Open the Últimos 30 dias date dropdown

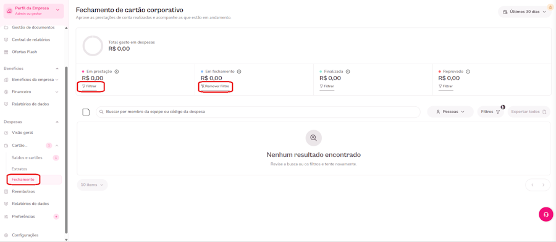click(524, 12)
